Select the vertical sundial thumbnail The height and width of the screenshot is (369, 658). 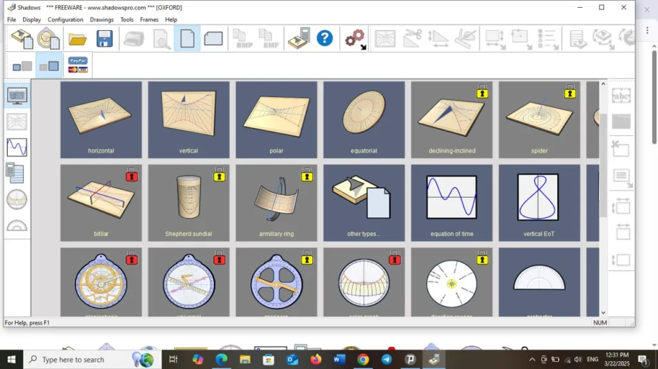pos(189,120)
